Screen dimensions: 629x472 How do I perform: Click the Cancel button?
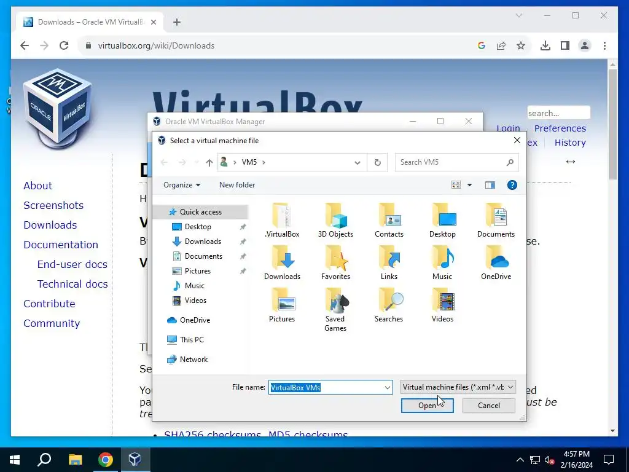(488, 406)
